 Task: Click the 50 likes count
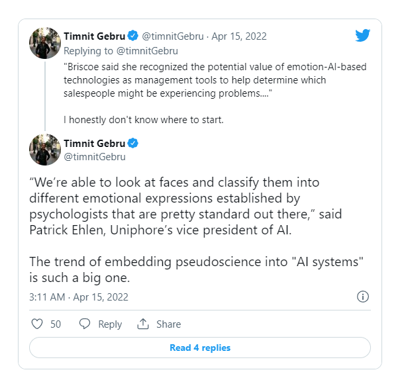[56, 324]
